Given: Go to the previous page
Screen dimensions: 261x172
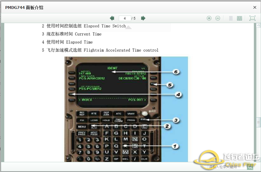Looking at the screenshot, I should [x=112, y=18].
